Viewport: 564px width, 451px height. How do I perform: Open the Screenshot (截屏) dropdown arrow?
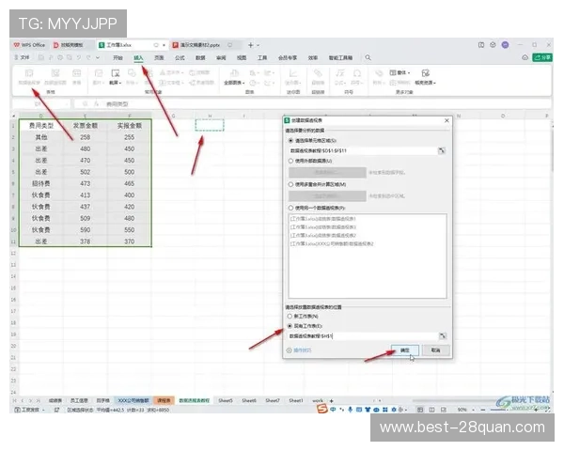click(x=120, y=83)
